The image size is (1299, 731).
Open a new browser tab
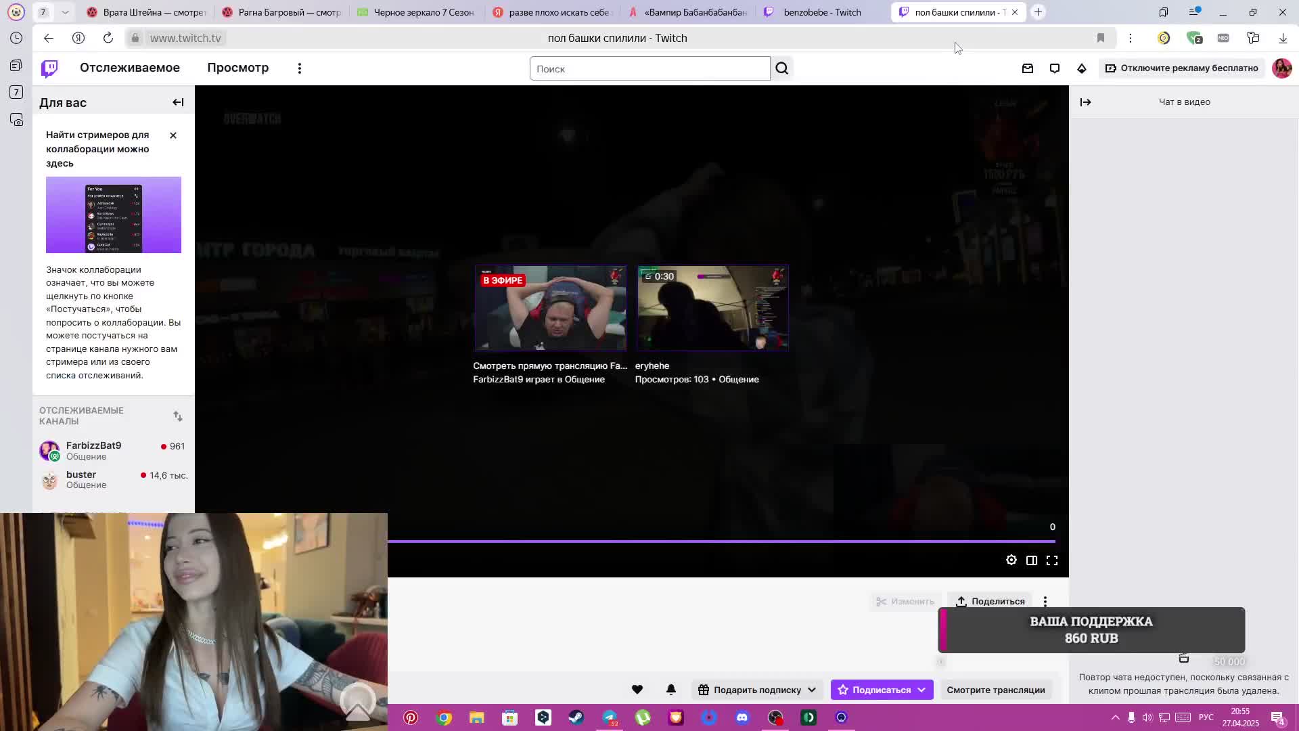point(1038,12)
